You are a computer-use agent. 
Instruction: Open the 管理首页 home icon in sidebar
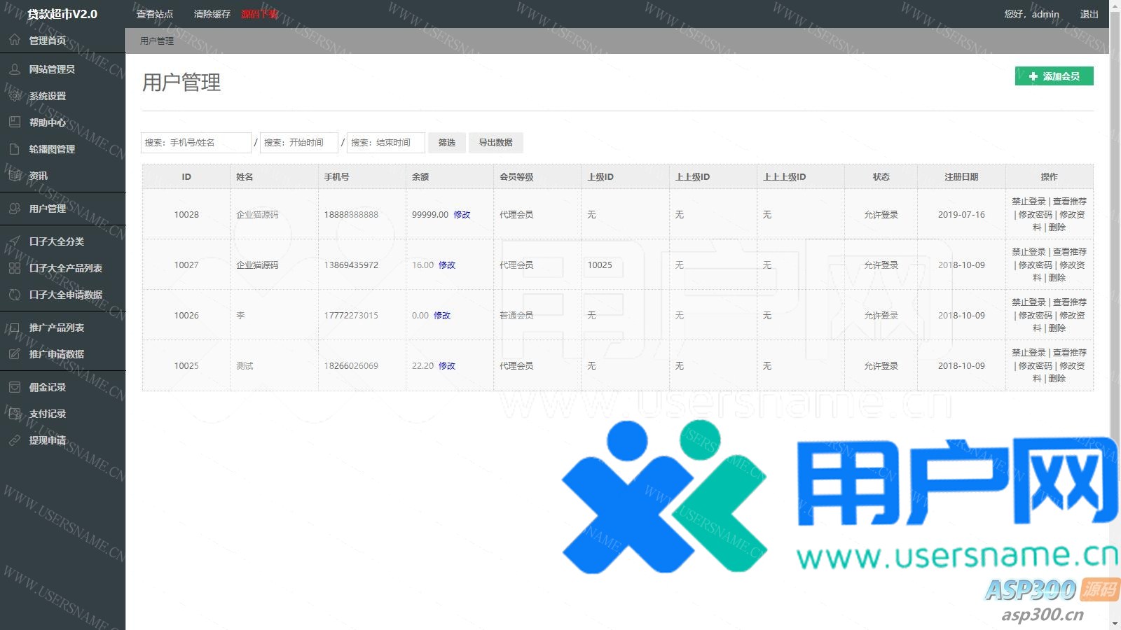pyautogui.click(x=15, y=40)
